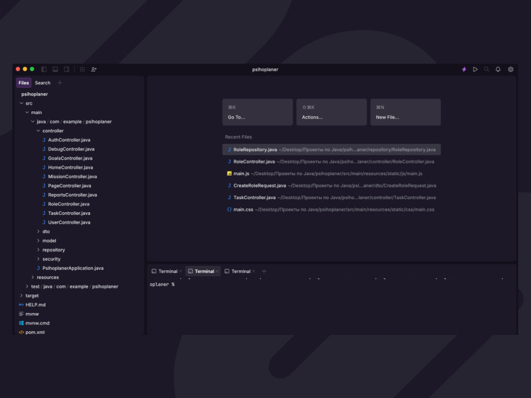Open the grid layout chooser icon

(82, 70)
